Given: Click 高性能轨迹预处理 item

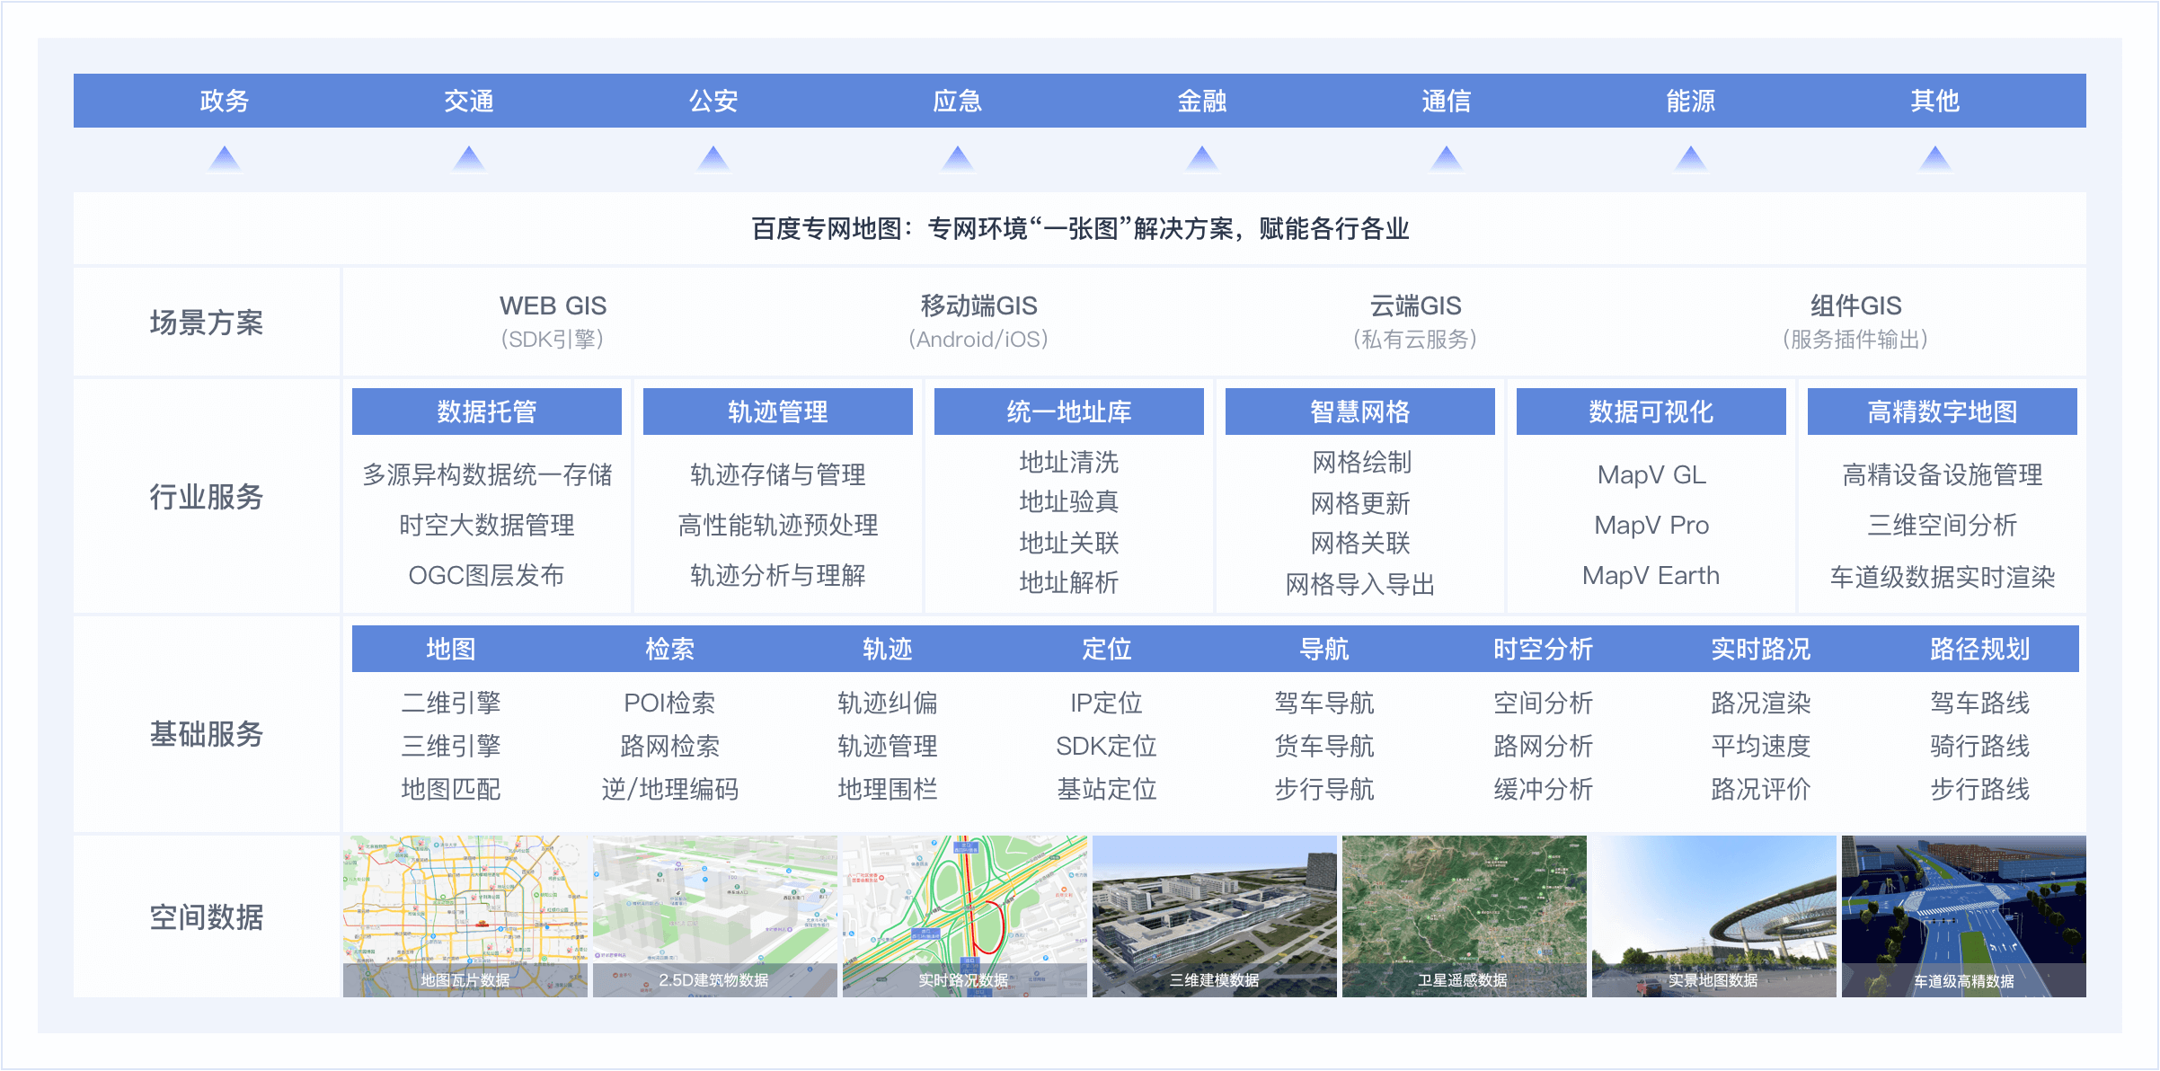Looking at the screenshot, I should pos(778,525).
